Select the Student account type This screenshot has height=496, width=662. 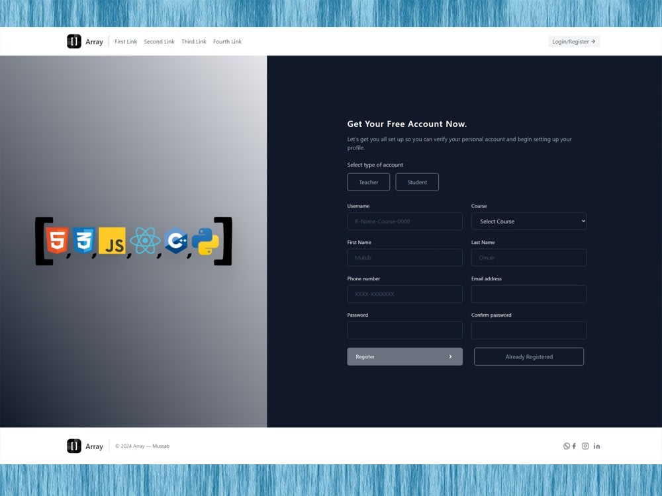point(417,182)
